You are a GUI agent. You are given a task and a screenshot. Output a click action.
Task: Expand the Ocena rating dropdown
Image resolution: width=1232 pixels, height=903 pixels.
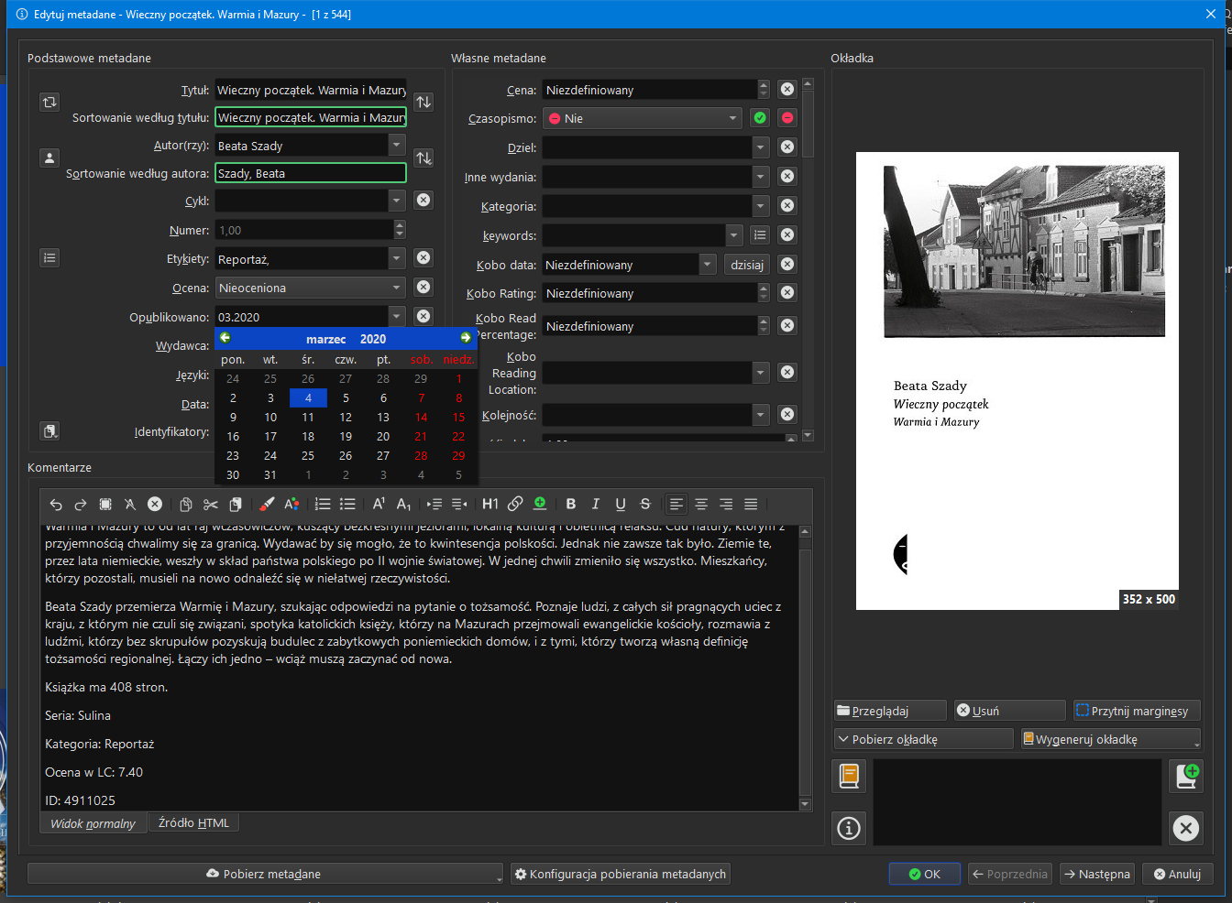[x=396, y=288]
